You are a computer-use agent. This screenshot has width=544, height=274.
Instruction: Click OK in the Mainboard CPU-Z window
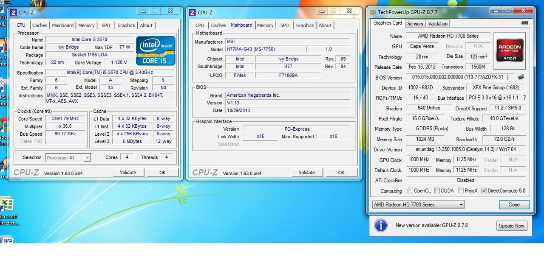click(x=341, y=173)
